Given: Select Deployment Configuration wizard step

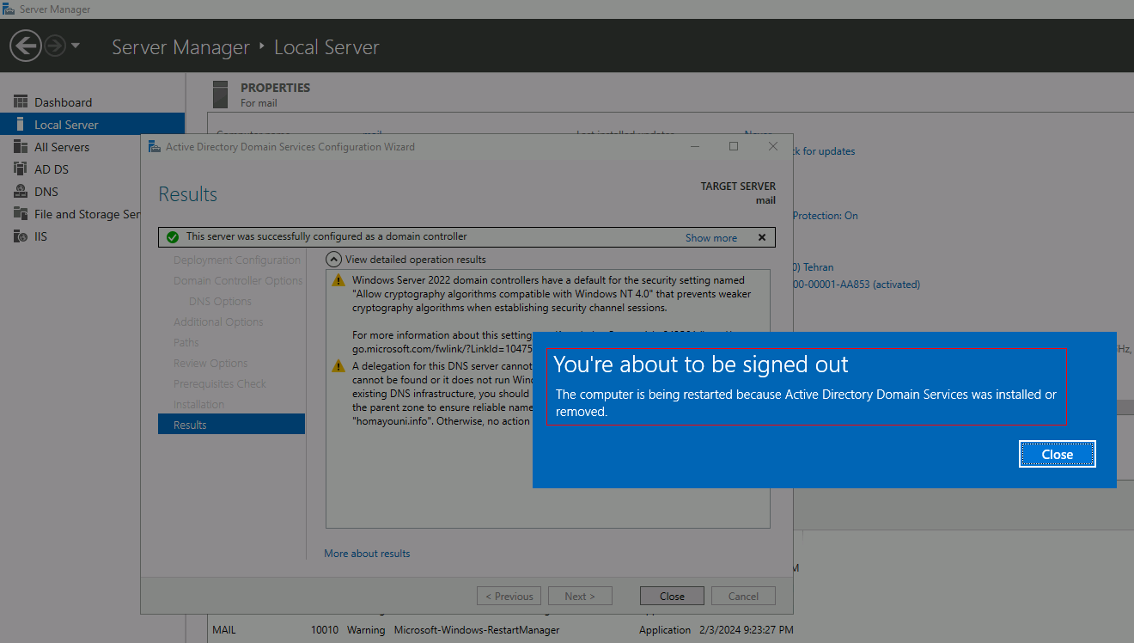Looking at the screenshot, I should pyautogui.click(x=237, y=260).
